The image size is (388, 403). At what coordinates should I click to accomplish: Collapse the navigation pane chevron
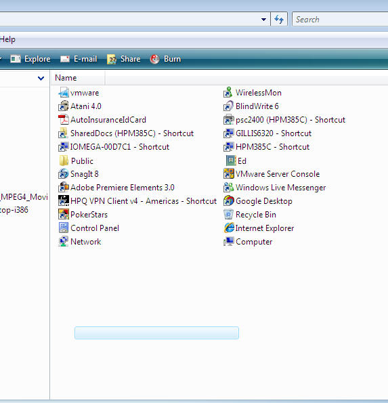pyautogui.click(x=41, y=78)
